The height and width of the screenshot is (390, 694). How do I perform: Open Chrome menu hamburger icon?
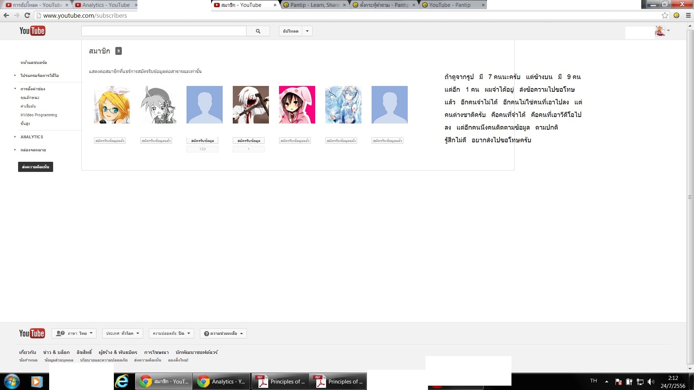[688, 16]
